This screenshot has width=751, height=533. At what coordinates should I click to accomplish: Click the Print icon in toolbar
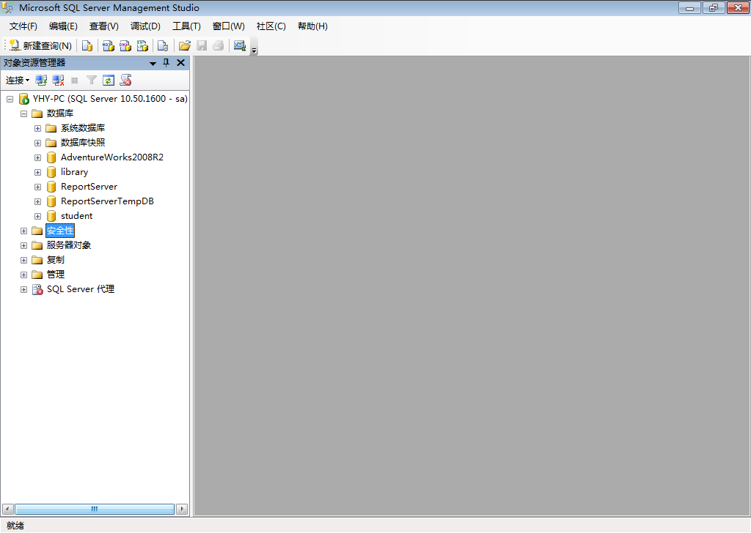[x=219, y=45]
